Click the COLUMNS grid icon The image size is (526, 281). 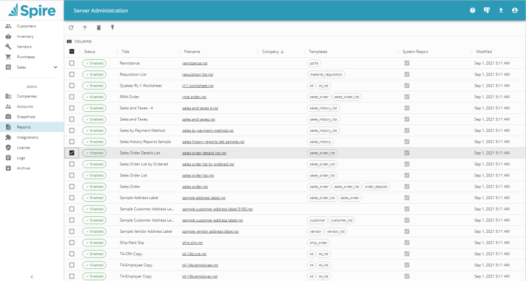tap(69, 41)
